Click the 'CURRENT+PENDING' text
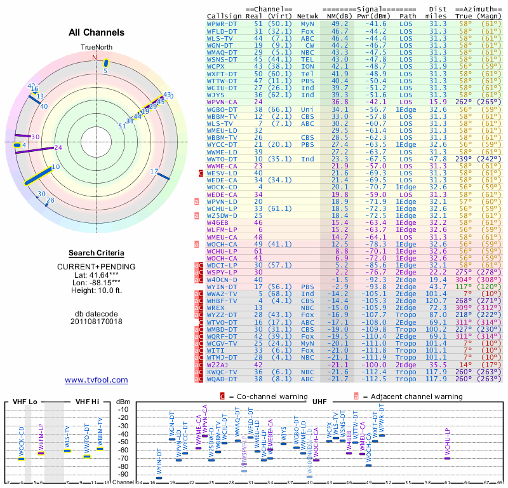 (x=97, y=267)
